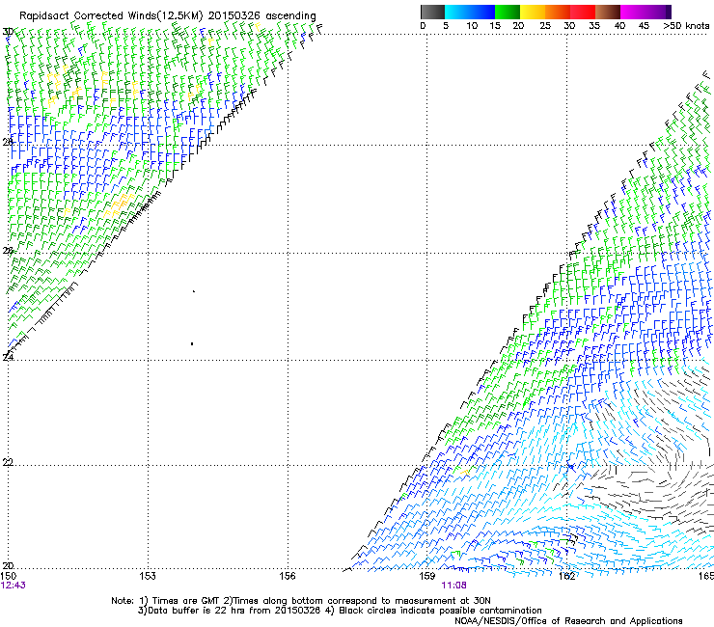Click the '45' legend label
Viewport: 714px width, 627px height.
point(644,26)
